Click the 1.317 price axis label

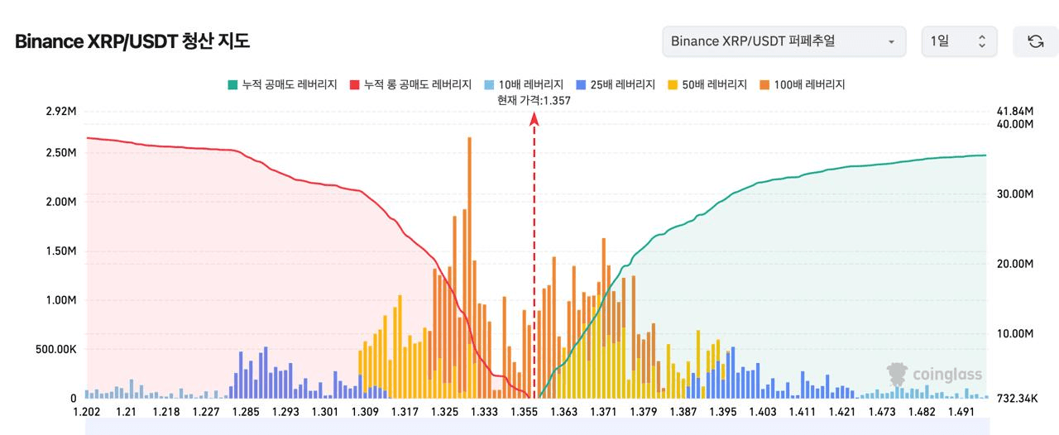point(405,412)
